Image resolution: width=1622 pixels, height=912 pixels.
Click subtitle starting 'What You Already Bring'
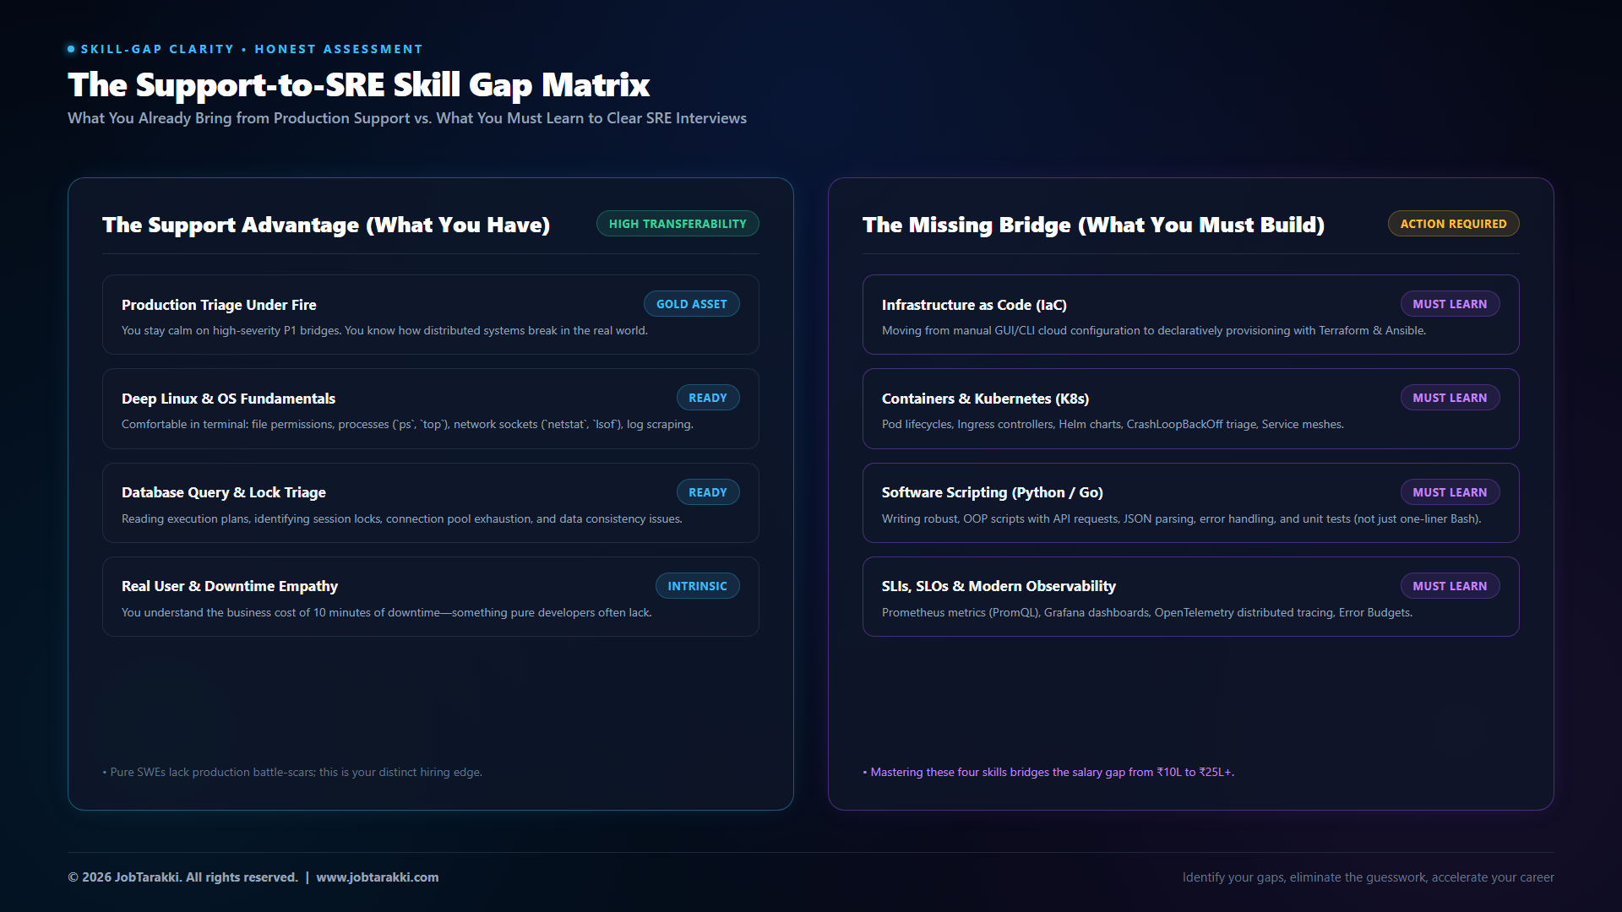click(407, 118)
